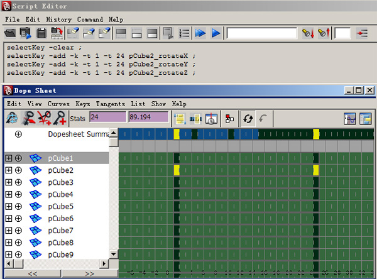Click the Search Up flashlight icon
Screen dimensions: 377x279
pos(324,33)
